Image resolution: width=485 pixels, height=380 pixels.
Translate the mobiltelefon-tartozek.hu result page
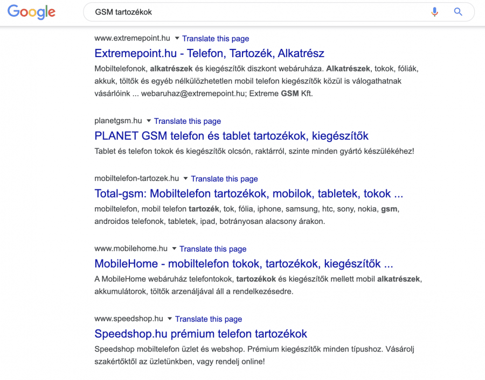224,179
